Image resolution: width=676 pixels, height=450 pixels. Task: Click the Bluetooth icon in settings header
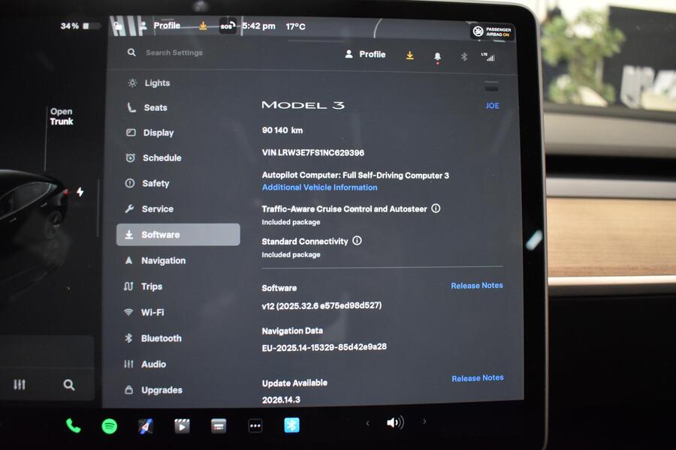click(x=464, y=56)
